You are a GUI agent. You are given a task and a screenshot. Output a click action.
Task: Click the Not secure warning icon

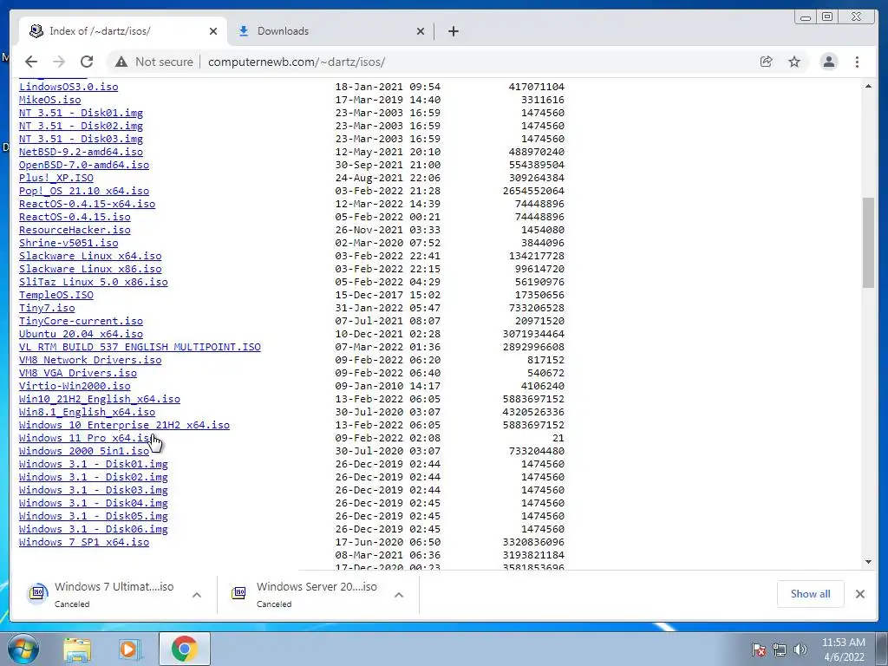click(121, 62)
